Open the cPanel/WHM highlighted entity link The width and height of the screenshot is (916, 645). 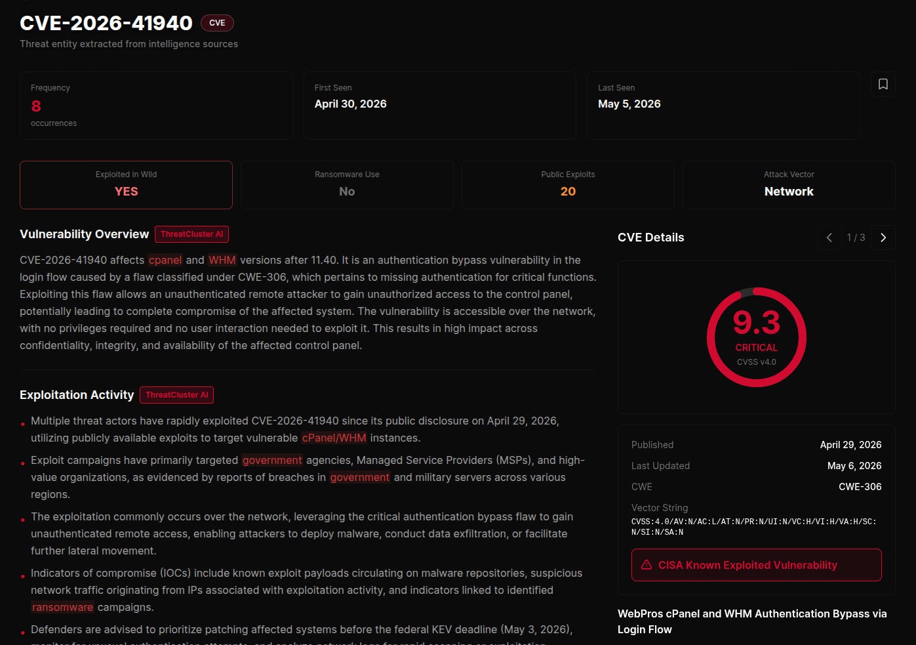(x=334, y=438)
